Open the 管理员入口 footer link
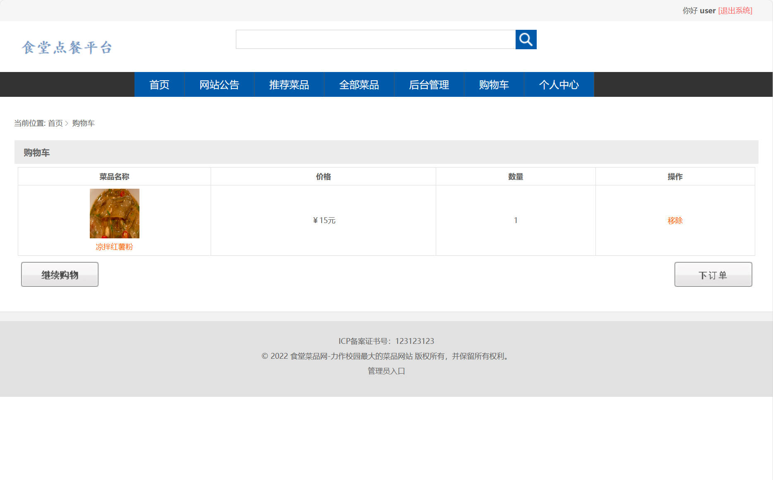This screenshot has width=773, height=480. [386, 371]
